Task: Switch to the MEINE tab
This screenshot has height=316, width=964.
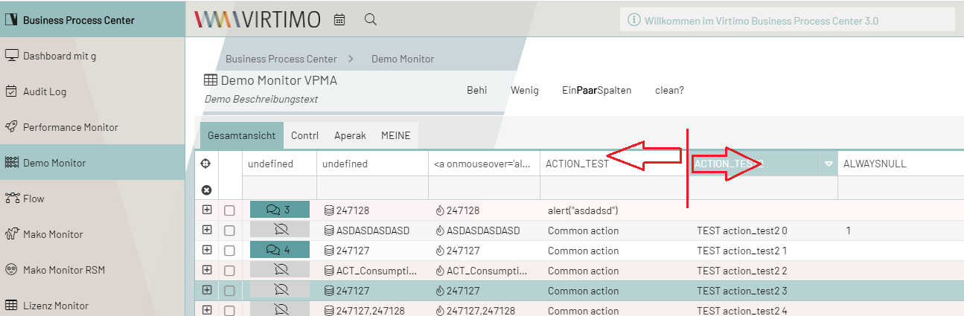Action: point(395,136)
